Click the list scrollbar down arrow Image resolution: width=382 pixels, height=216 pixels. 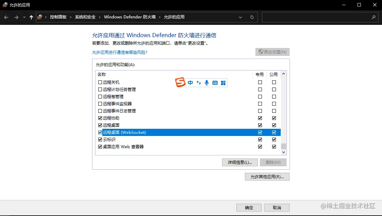[x=283, y=152]
